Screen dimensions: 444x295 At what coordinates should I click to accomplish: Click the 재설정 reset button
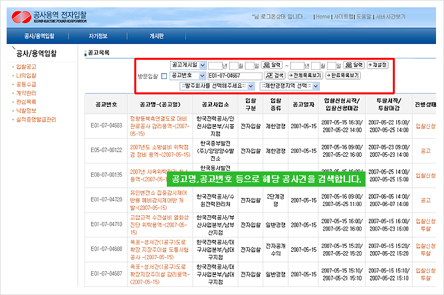tap(378, 65)
